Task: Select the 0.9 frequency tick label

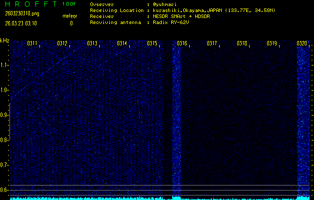Action: [x=4, y=115]
